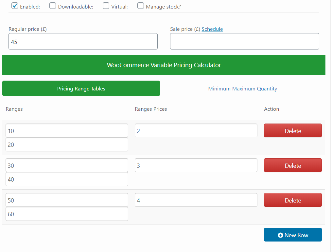Enable the Virtual checkbox

106,6
